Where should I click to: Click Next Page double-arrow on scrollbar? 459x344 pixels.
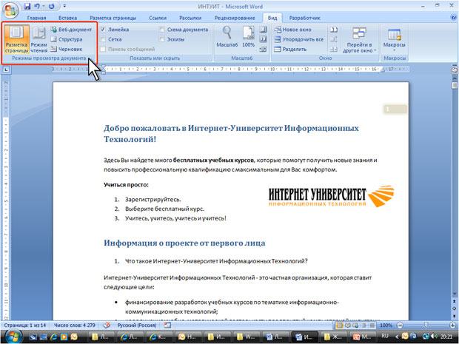pos(455,315)
